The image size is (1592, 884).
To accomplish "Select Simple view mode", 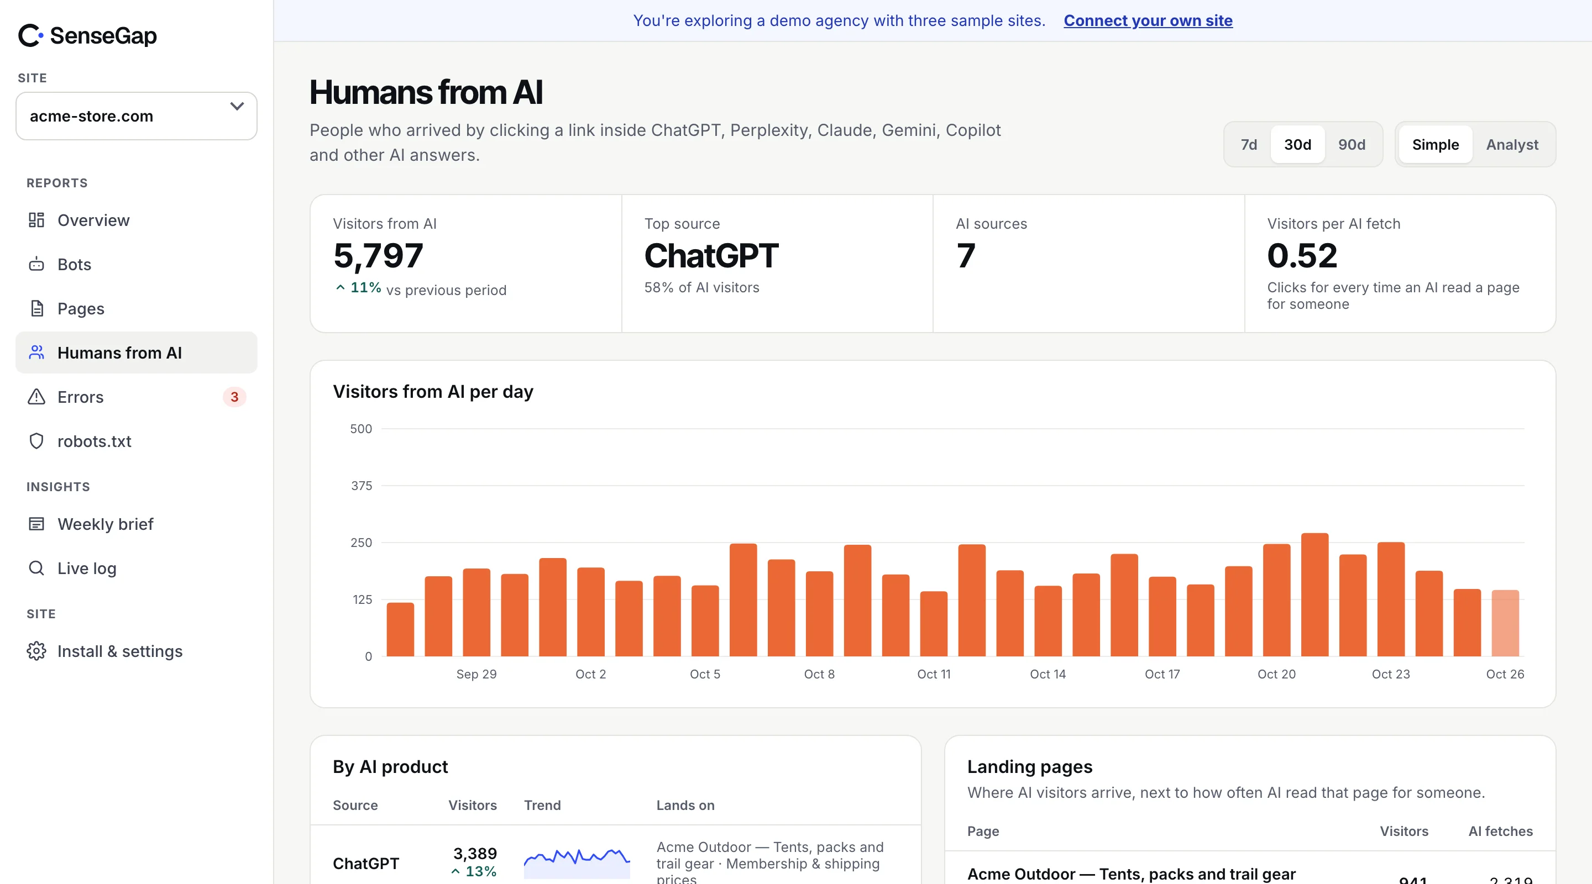I will click(1435, 145).
